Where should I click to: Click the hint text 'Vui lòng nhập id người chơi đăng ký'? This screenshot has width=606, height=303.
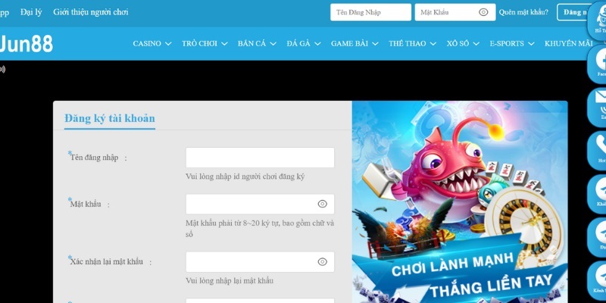point(245,176)
